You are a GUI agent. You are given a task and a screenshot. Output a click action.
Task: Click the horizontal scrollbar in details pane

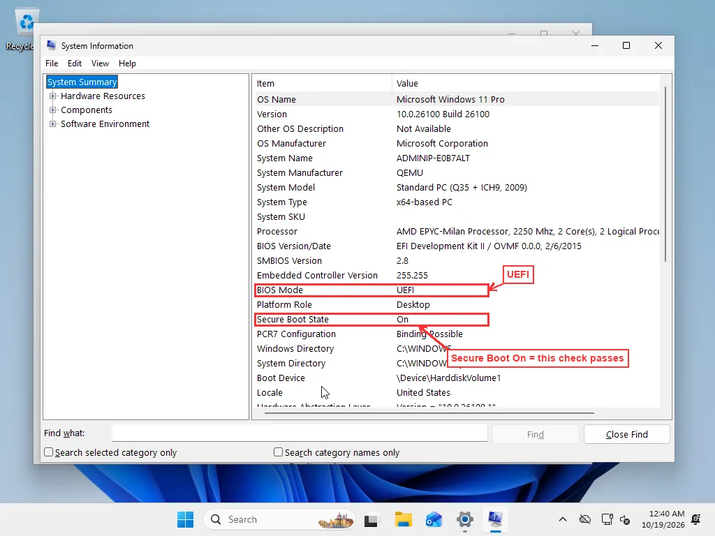click(429, 413)
